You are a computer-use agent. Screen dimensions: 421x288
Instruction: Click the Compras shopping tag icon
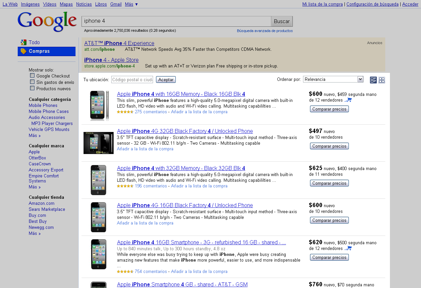23,51
